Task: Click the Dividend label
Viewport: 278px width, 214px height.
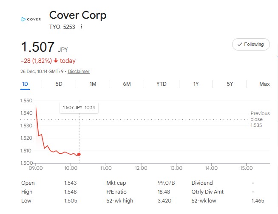Action: coord(202,183)
